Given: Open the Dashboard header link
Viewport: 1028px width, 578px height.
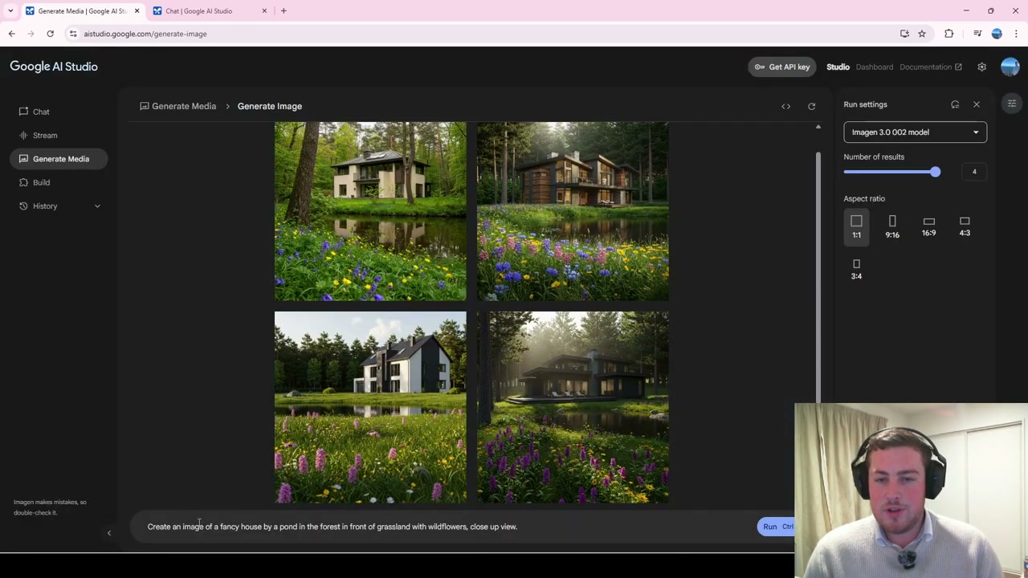Looking at the screenshot, I should pyautogui.click(x=874, y=67).
